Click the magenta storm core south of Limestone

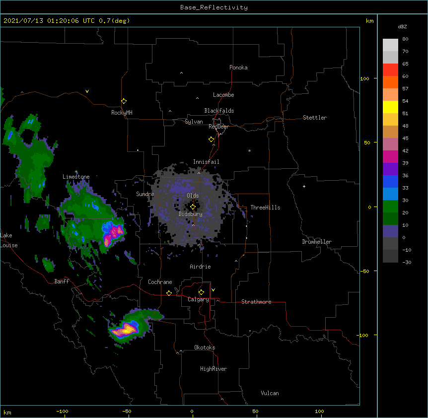pos(113,234)
